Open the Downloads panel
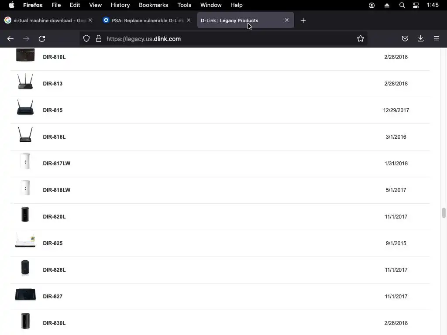447x335 pixels. [420, 38]
